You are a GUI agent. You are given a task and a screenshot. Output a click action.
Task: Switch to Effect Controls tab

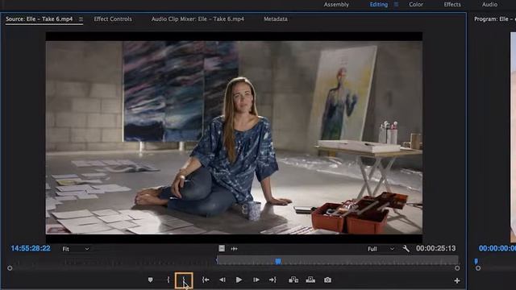click(113, 19)
